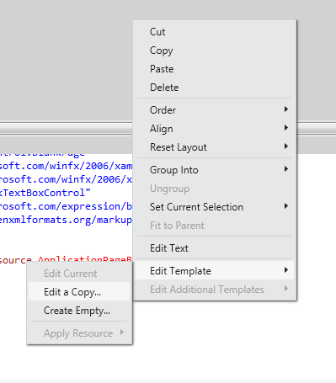Click the Apply Resource submenu entry
This screenshot has width=336, height=383.
click(x=79, y=333)
